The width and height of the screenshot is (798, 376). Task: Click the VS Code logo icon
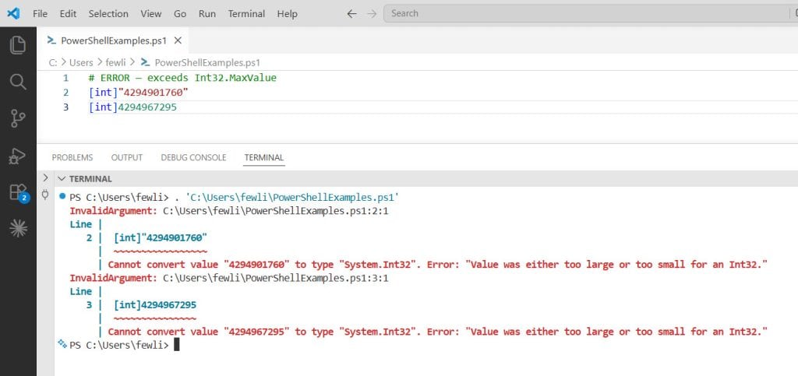tap(14, 13)
